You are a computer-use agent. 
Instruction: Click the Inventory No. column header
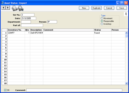[16, 30]
